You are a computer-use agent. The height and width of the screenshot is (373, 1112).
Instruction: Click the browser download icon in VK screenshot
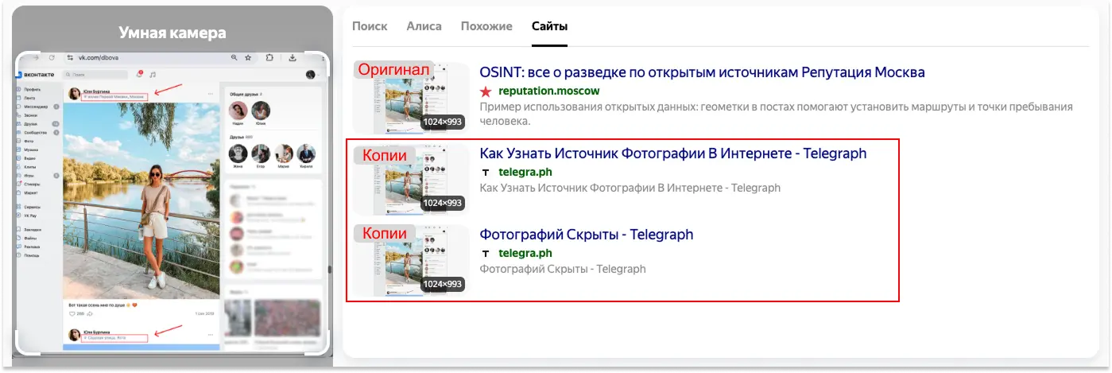point(293,58)
